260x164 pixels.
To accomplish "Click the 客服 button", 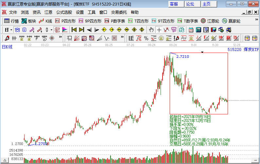I will point(176,4).
